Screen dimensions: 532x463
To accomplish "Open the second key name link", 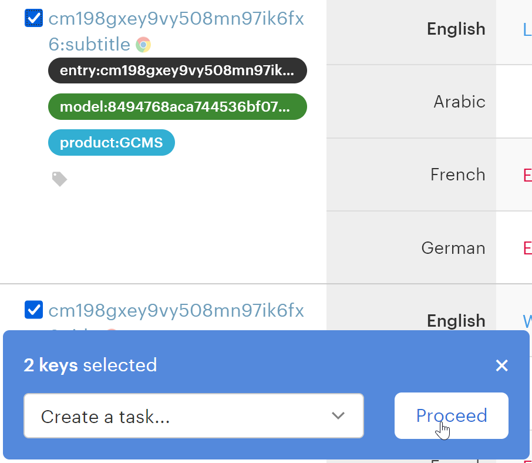I will (176, 311).
